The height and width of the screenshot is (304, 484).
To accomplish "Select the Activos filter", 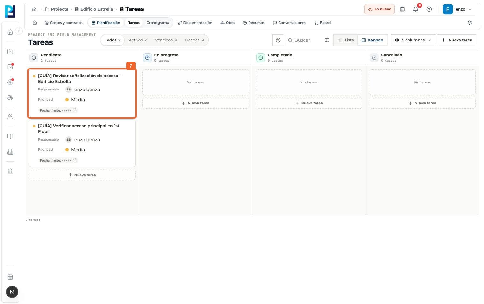I will click(138, 40).
